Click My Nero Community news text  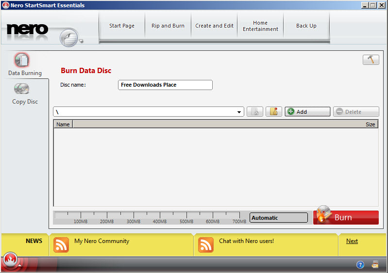click(x=101, y=241)
